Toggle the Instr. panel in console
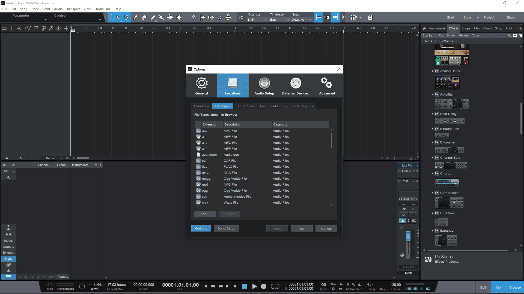The width and height of the screenshot is (524, 294). (8, 259)
